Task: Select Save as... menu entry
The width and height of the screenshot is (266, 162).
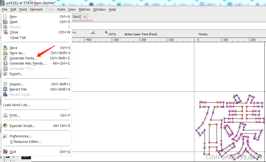Action: coord(37,53)
